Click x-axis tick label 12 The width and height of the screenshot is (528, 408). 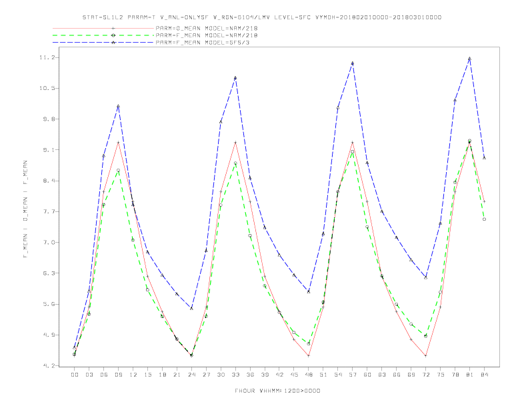click(133, 375)
